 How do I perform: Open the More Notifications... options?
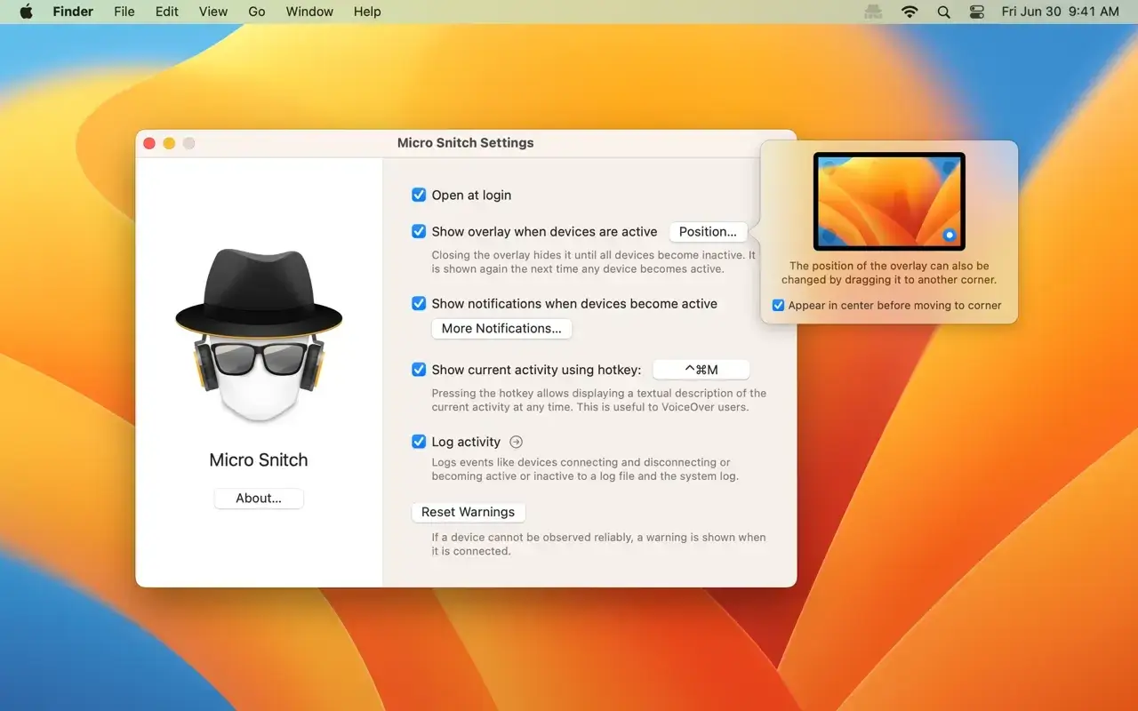(x=501, y=329)
